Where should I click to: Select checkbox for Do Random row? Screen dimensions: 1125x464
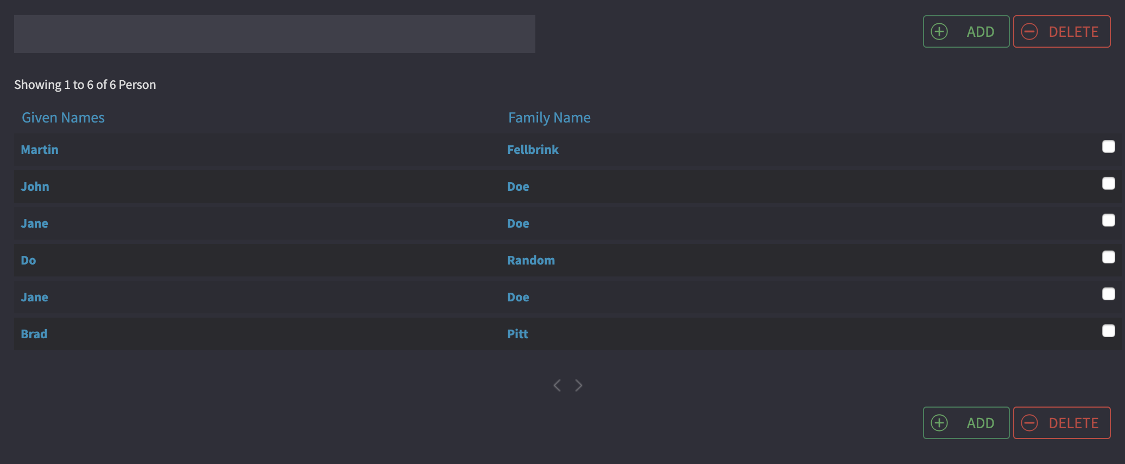[x=1108, y=257]
